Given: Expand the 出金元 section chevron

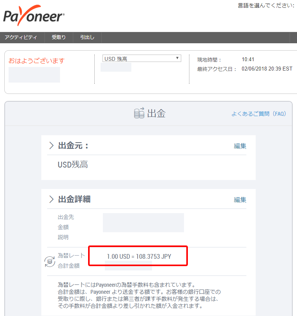Looking at the screenshot, I should pos(51,145).
